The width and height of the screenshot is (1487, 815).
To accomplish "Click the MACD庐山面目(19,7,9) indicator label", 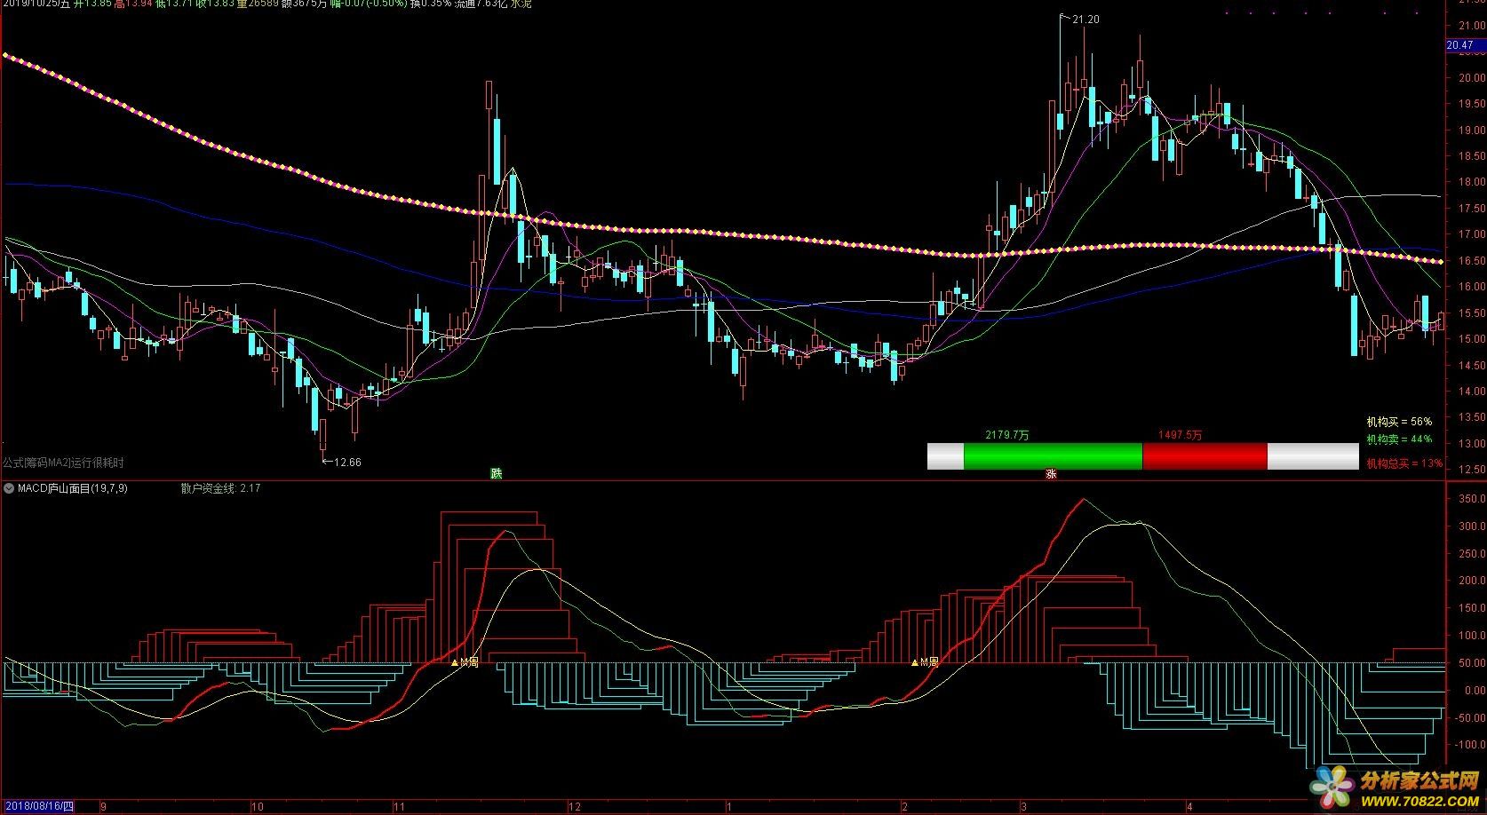I will [72, 488].
